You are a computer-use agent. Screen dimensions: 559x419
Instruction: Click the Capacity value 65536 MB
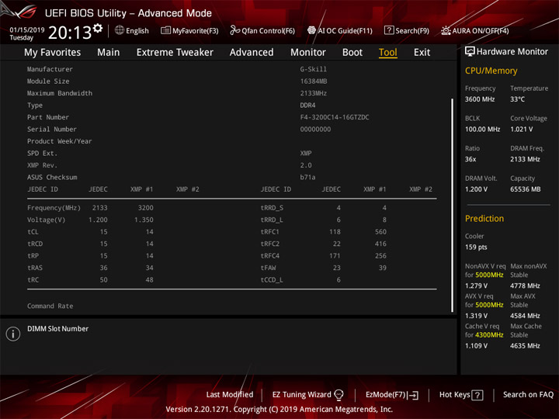pos(525,189)
